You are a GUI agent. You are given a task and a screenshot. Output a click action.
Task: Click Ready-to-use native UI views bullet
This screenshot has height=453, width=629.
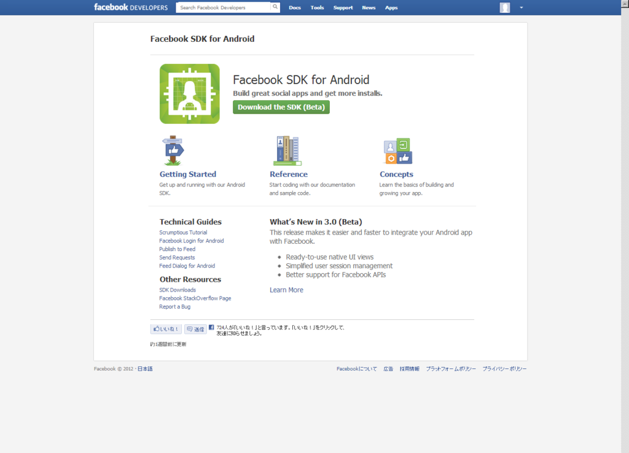329,257
